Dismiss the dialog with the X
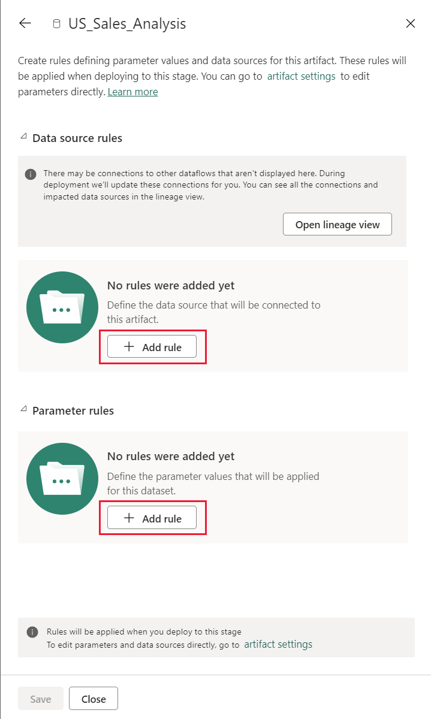431x719 pixels. point(410,23)
